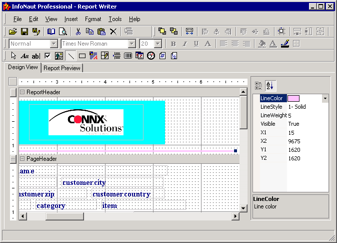Click the Delete X icon
Screen dimensions: 337x243
tap(113, 32)
